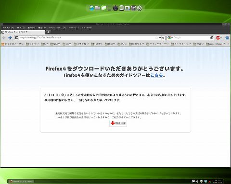
Task: Click the site identity icon in address bar
Action: (x=17, y=38)
